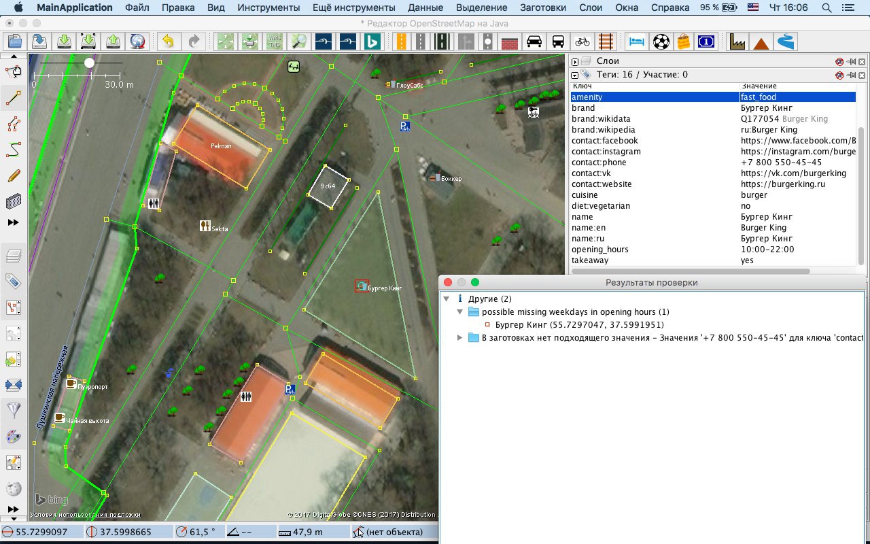Select the bicycle preset icon
The width and height of the screenshot is (870, 544).
pyautogui.click(x=582, y=41)
